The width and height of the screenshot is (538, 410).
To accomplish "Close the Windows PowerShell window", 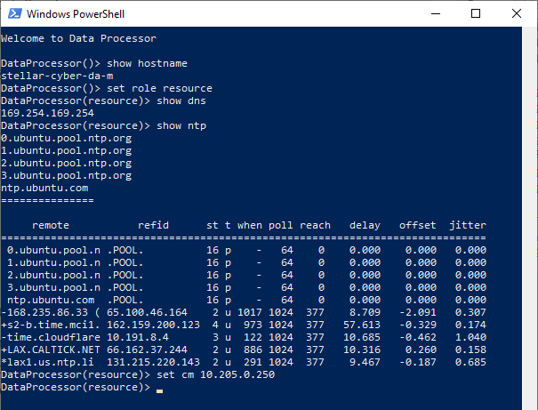I will pos(517,14).
